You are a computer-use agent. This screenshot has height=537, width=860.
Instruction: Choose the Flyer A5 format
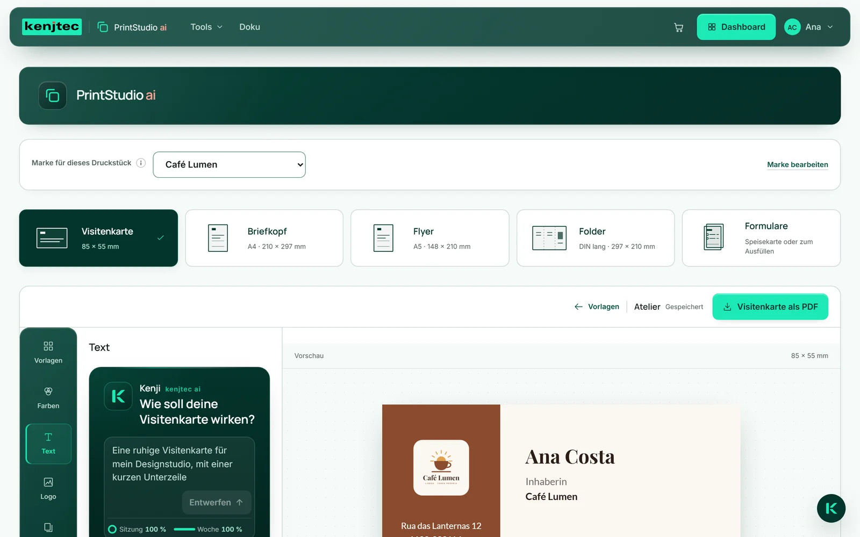click(x=429, y=238)
